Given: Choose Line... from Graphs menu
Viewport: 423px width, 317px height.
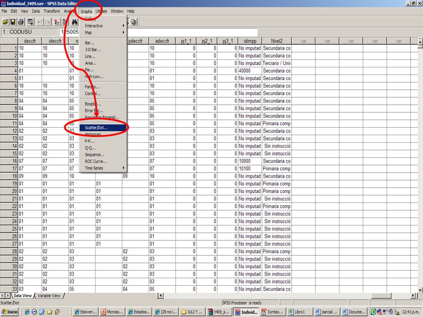Looking at the screenshot, I should pos(103,56).
